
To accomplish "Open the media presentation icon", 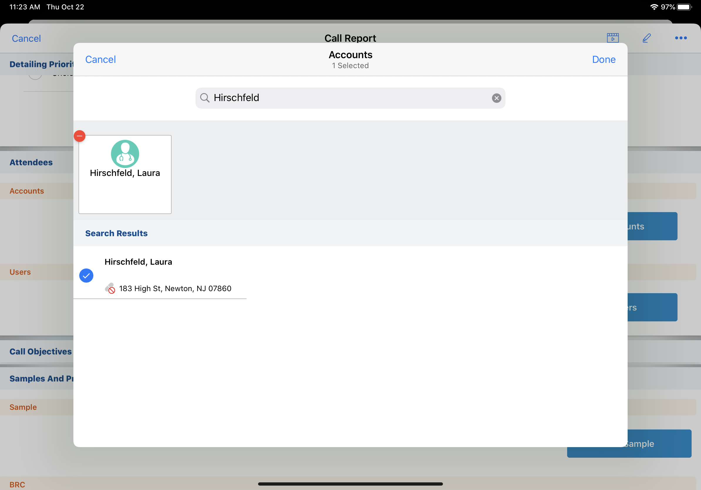I will 612,38.
